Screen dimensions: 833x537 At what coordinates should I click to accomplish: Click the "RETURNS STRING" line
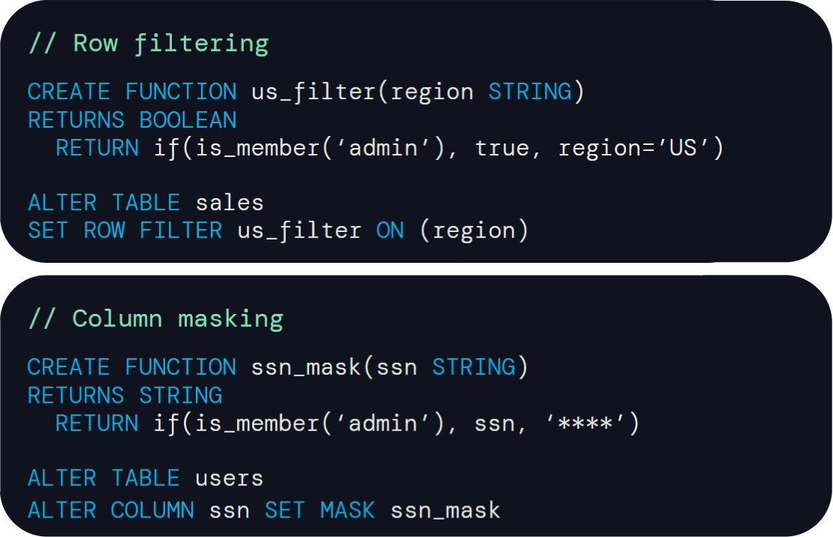point(125,395)
